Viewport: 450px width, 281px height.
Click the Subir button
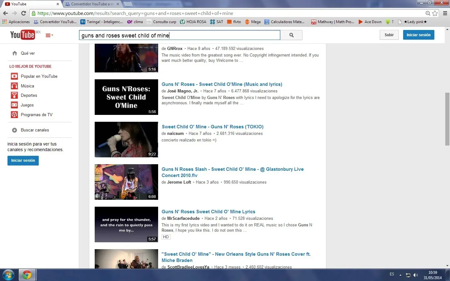coord(389,35)
